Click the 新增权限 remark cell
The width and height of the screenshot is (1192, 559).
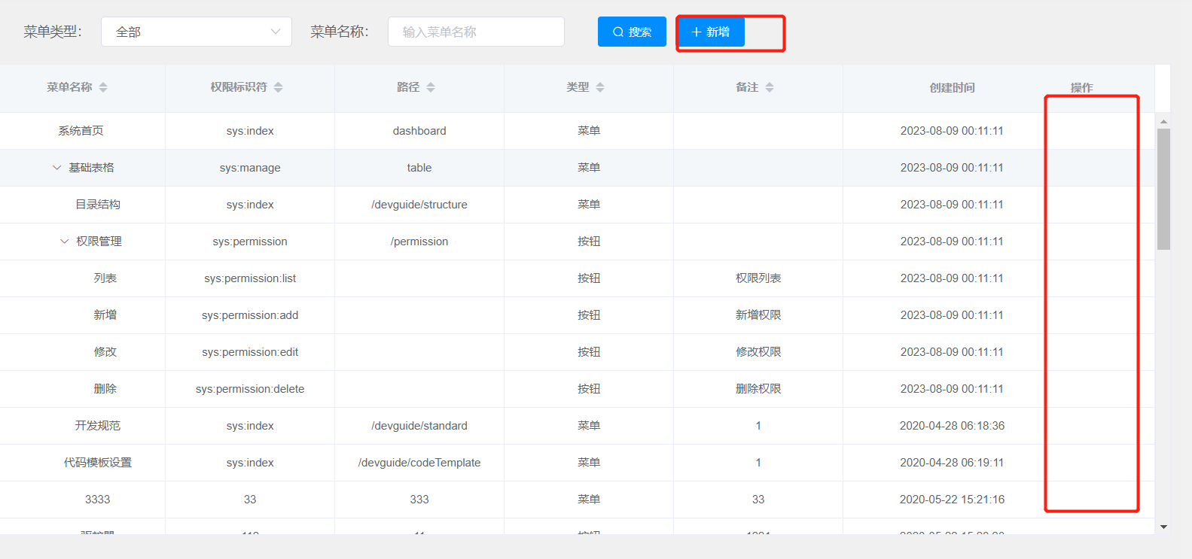(x=758, y=315)
